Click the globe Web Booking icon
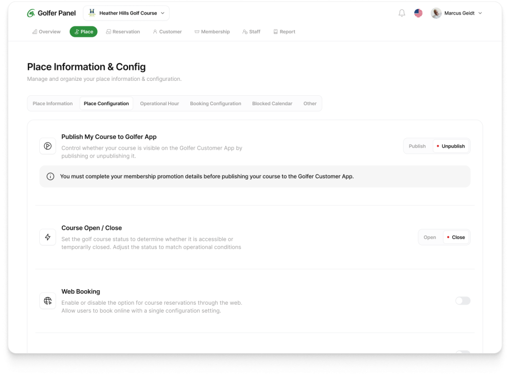510x381 pixels. [x=48, y=301]
